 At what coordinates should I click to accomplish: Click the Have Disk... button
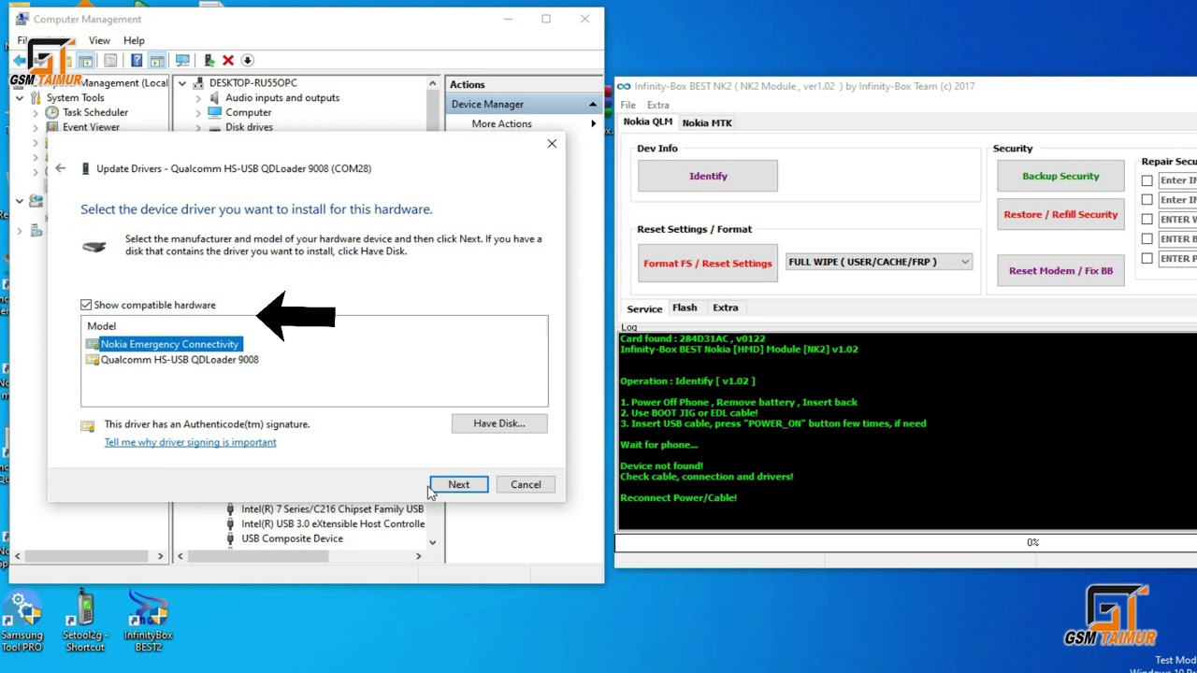pyautogui.click(x=499, y=423)
